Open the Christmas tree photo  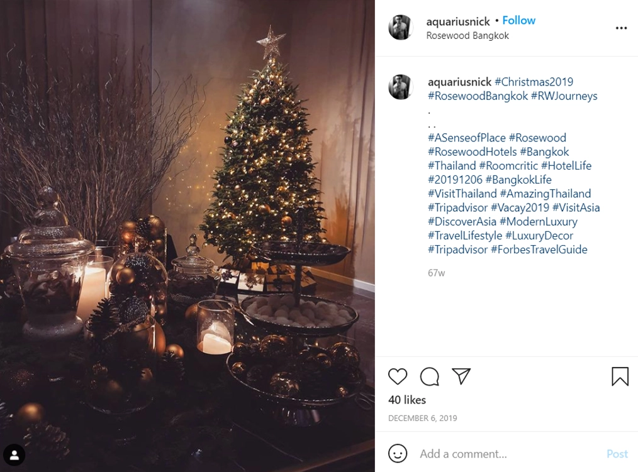tap(187, 236)
